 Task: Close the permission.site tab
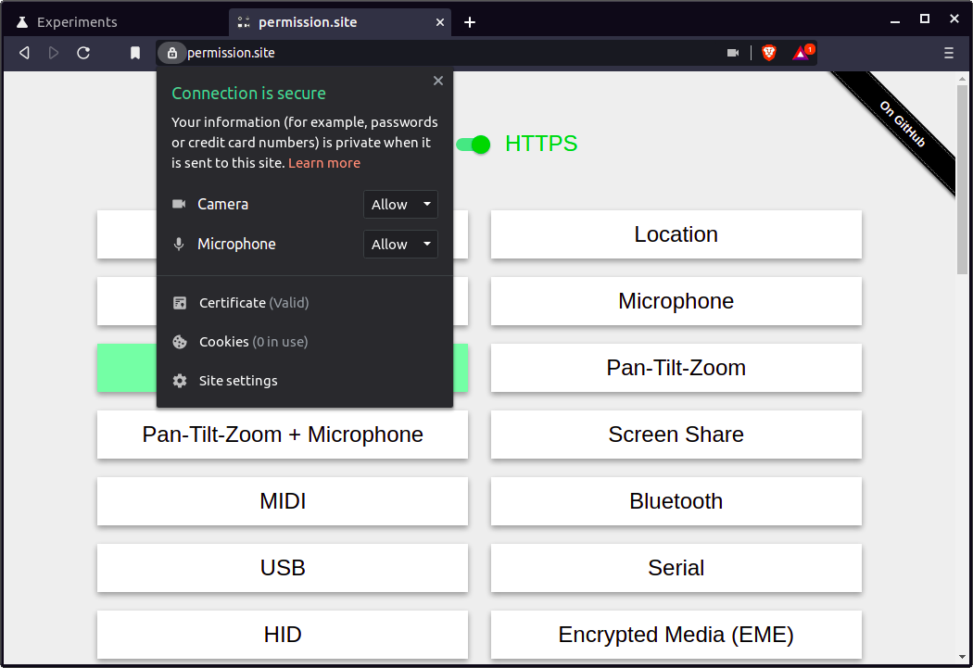coord(440,22)
